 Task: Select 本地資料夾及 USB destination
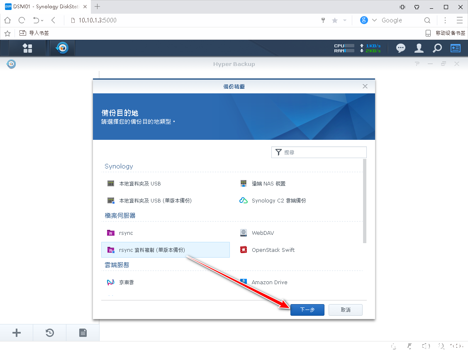[x=139, y=183]
